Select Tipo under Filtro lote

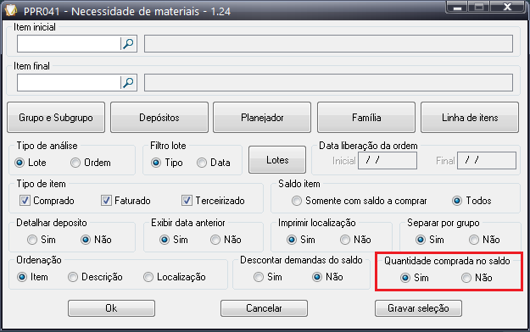click(x=156, y=163)
